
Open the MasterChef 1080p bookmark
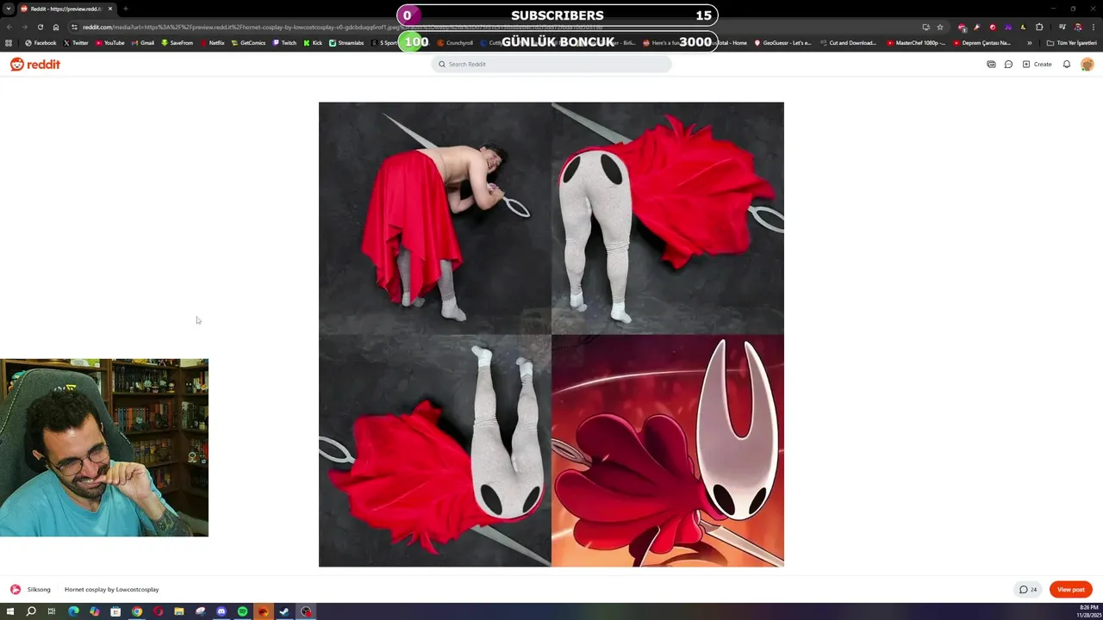tap(915, 43)
